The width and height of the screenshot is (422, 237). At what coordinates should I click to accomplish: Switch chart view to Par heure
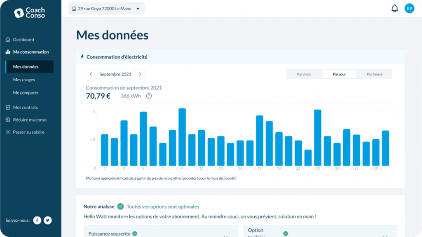[374, 74]
